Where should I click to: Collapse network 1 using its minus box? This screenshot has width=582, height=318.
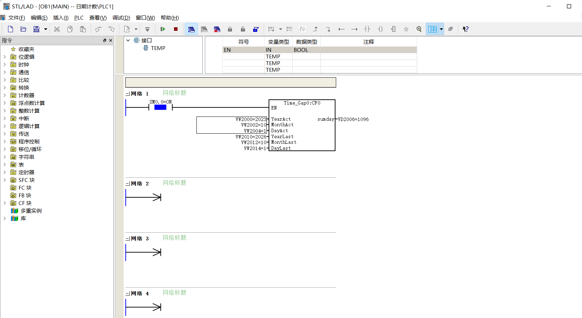coord(127,94)
